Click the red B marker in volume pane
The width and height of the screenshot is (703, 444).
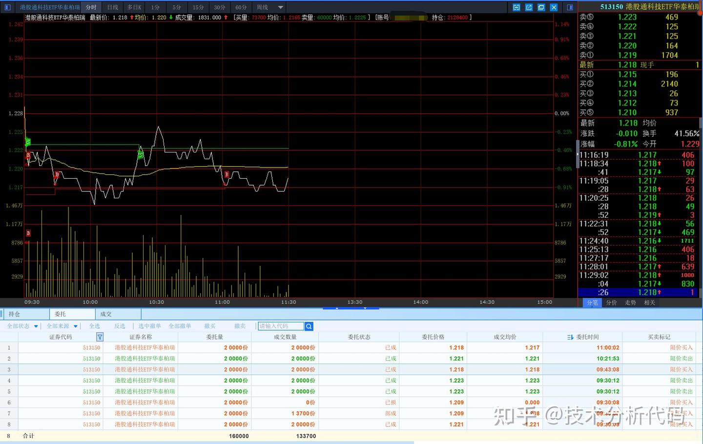coord(28,233)
